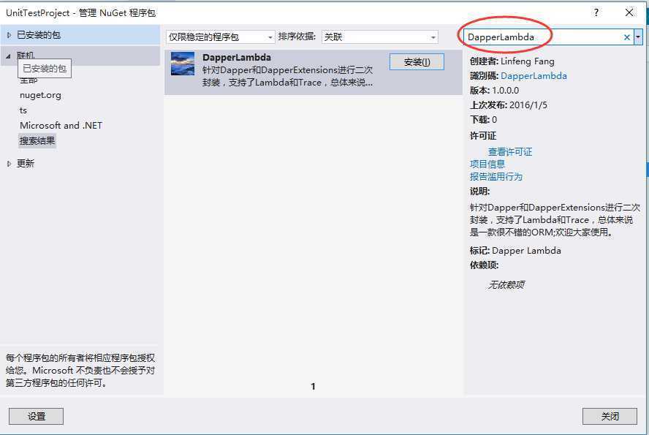Viewport: 649px width, 435px height.
Task: Open 设置 button
Action: (36, 417)
